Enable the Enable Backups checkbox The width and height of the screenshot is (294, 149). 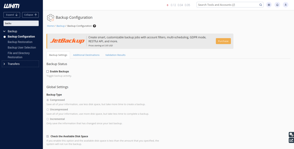tap(48, 71)
